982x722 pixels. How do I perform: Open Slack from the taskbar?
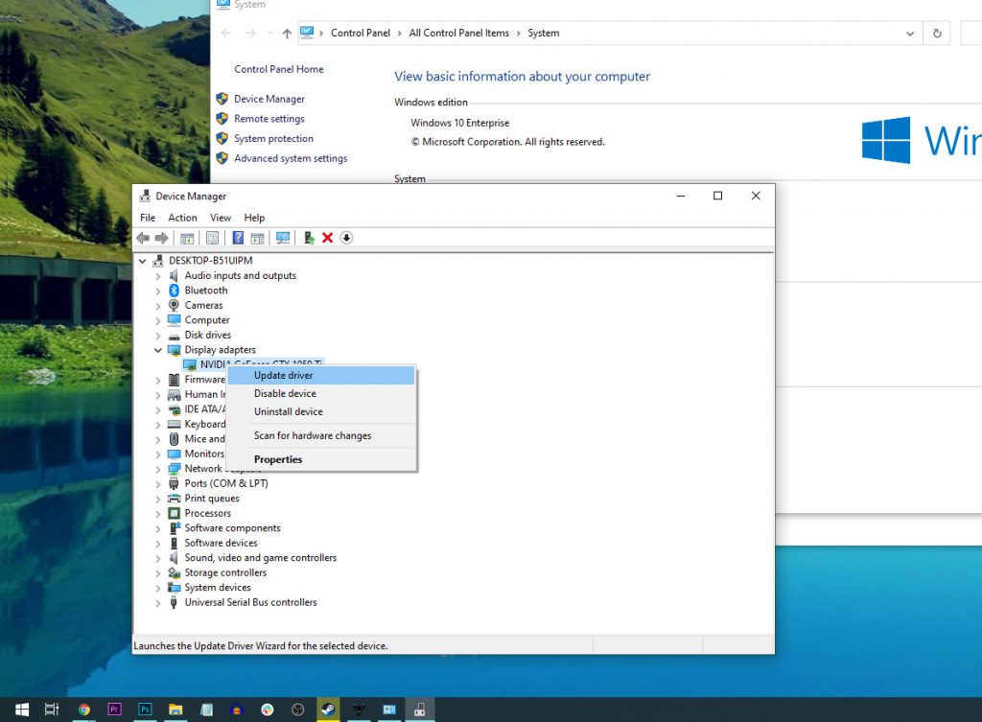click(268, 710)
